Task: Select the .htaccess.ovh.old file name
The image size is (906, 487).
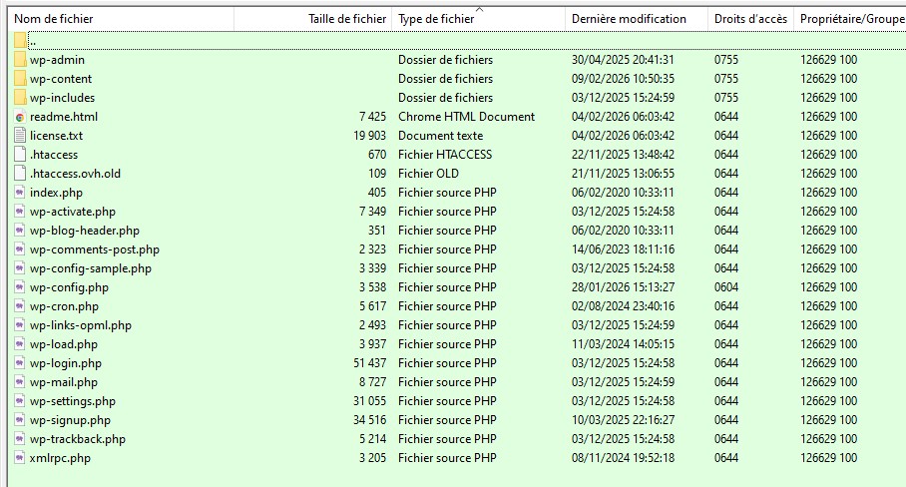Action: tap(75, 174)
